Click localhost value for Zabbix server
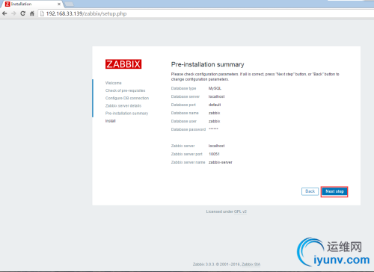 pos(216,146)
